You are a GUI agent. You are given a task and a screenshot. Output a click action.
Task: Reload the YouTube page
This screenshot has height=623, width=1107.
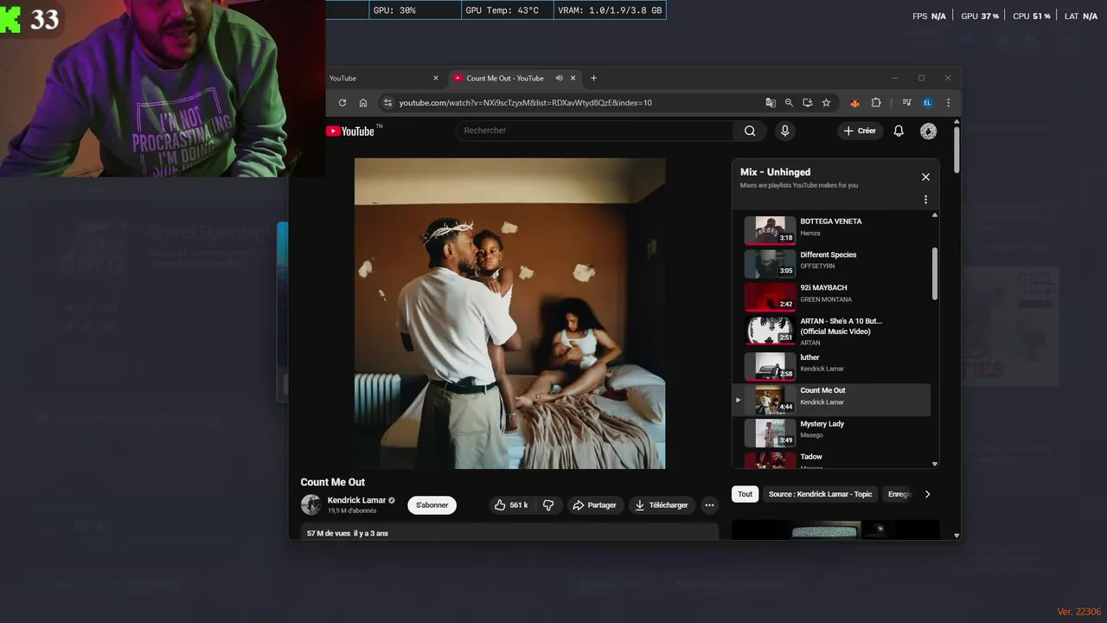coord(342,103)
